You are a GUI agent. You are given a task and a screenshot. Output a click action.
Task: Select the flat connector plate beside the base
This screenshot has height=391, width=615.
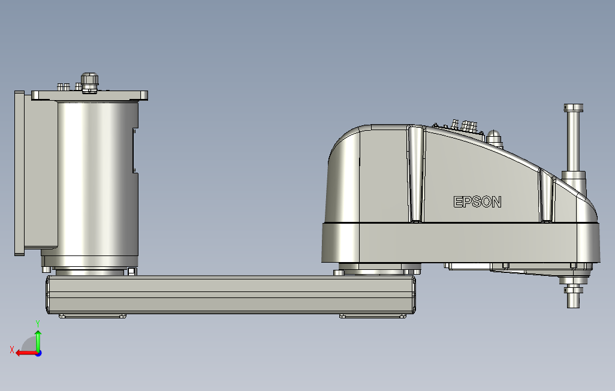coord(20,173)
